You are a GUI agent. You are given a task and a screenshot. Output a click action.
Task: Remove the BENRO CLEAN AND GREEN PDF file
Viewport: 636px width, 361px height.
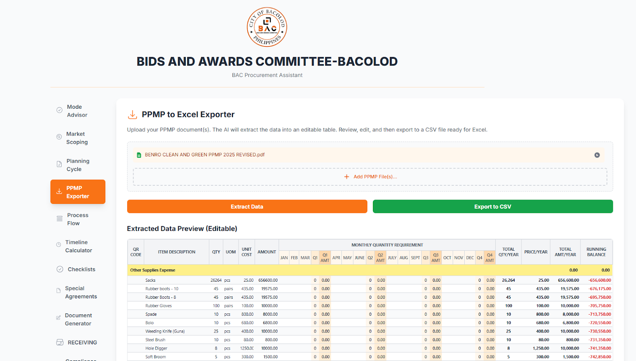(x=597, y=155)
